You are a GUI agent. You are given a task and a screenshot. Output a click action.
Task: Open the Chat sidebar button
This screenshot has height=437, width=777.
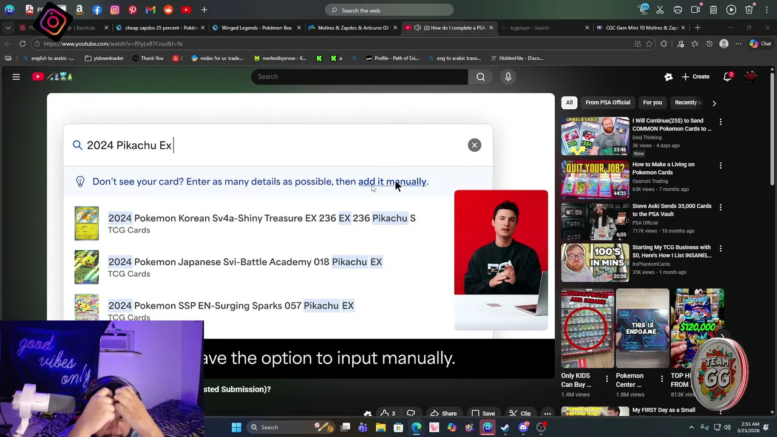pyautogui.click(x=760, y=44)
